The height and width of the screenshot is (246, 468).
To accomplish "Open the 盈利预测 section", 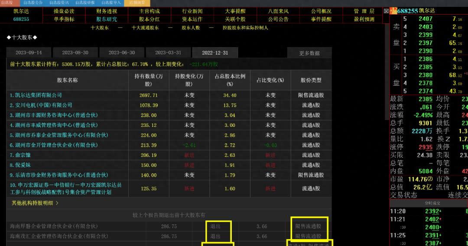I will coord(364,19).
